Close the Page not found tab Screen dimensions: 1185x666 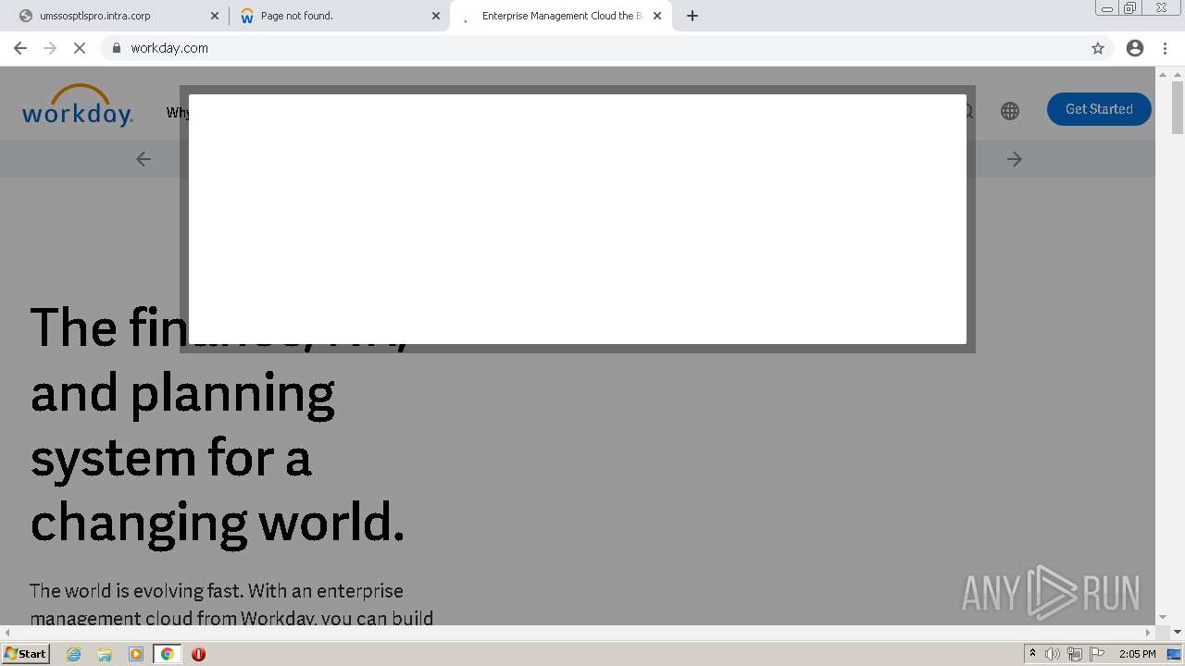pyautogui.click(x=436, y=16)
